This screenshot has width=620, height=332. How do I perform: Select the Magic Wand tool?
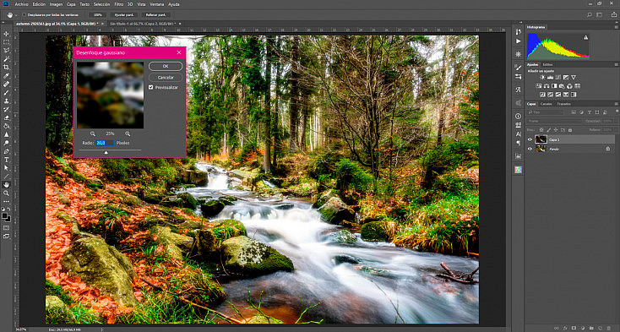click(6, 59)
